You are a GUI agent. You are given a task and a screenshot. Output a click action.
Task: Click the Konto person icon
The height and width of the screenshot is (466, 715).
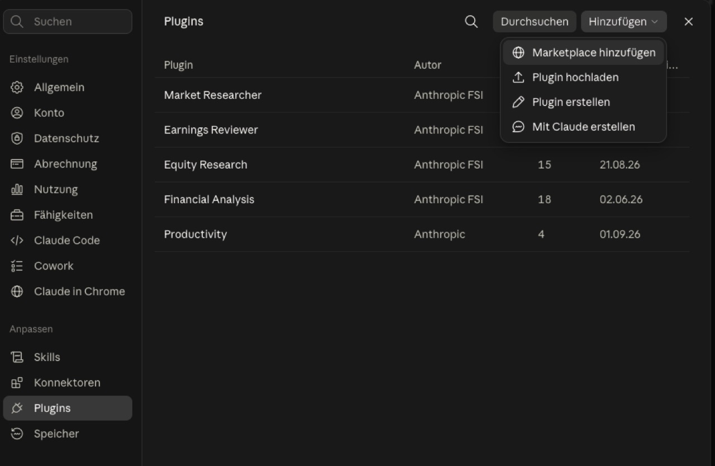point(17,113)
